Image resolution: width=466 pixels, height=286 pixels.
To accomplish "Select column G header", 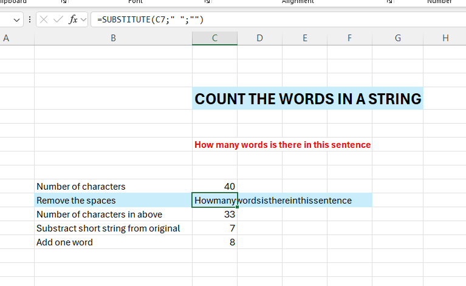I will point(397,38).
